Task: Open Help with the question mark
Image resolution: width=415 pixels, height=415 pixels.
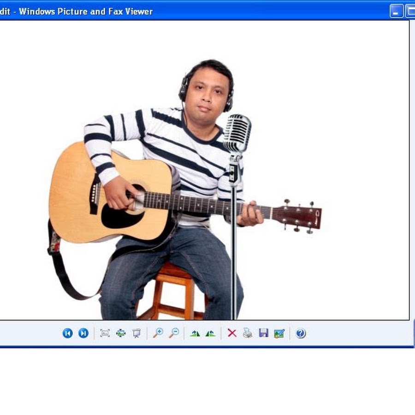Action: (301, 333)
